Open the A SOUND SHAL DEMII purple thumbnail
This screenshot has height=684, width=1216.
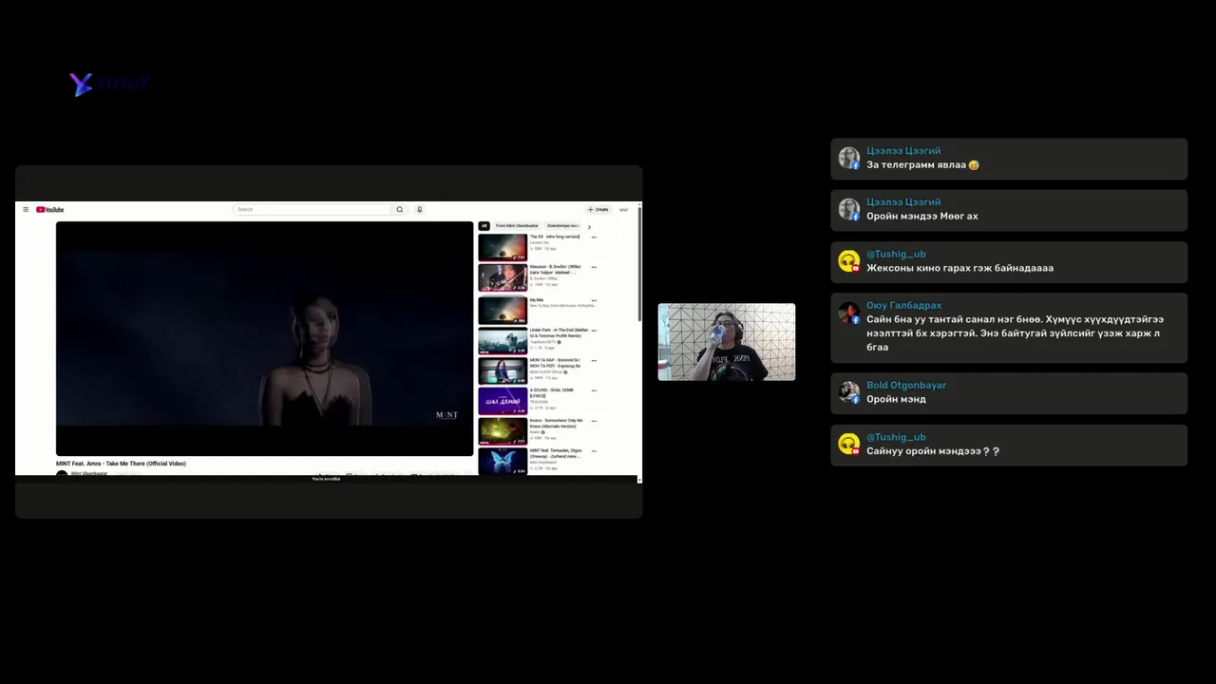[x=503, y=401]
